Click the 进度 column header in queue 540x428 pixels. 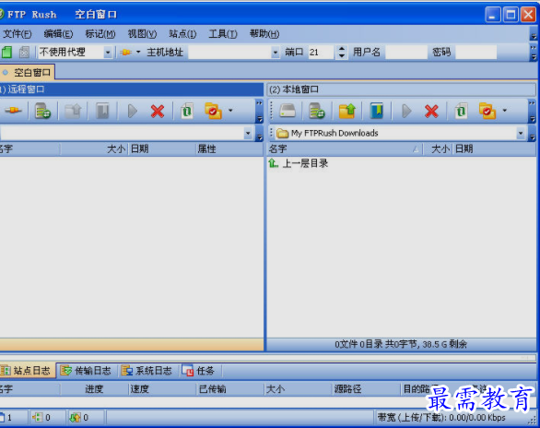(x=94, y=389)
